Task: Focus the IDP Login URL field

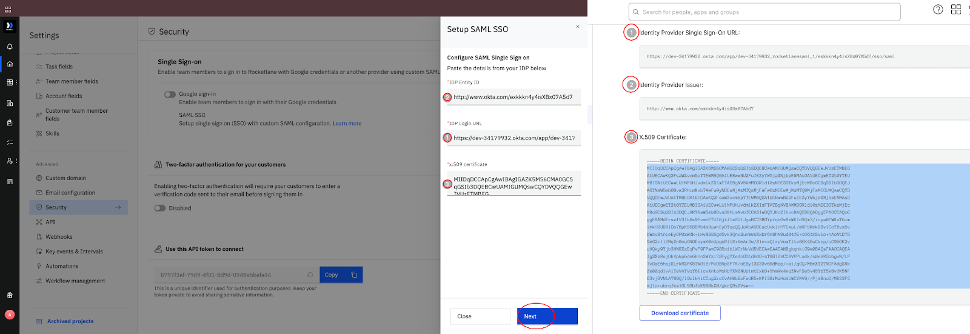Action: point(513,138)
